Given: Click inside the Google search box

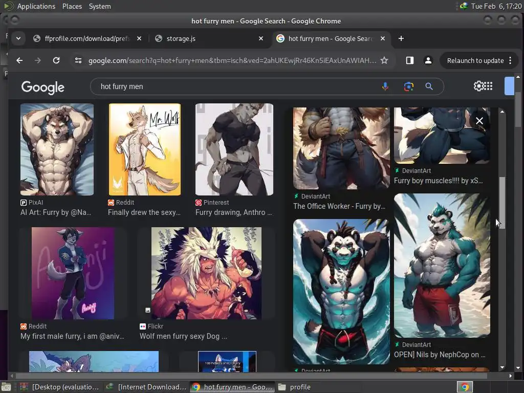Looking at the screenshot, I should pos(234,86).
